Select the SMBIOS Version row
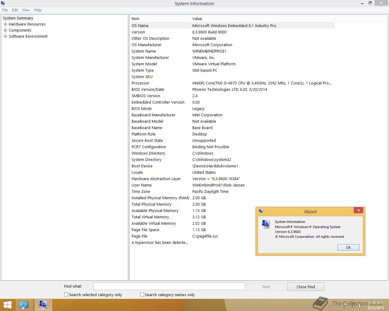The image size is (389, 311). point(232,96)
